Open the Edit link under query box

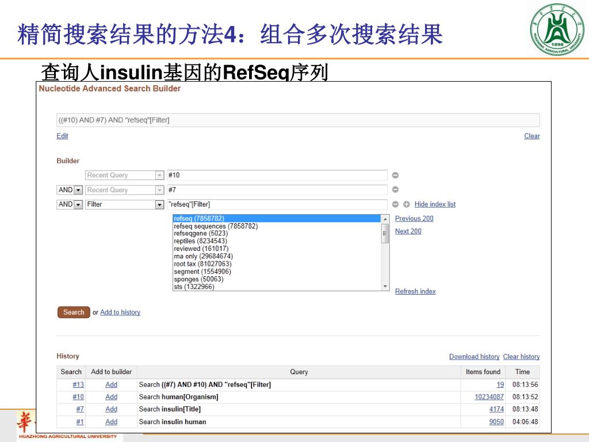click(x=62, y=136)
